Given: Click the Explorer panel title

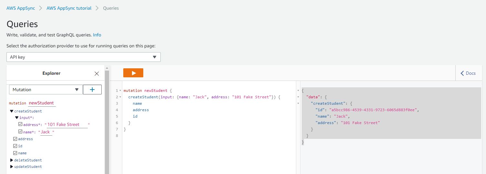Looking at the screenshot, I should pyautogui.click(x=51, y=73).
